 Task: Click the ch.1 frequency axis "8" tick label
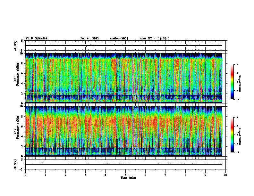pyautogui.click(x=22, y=63)
